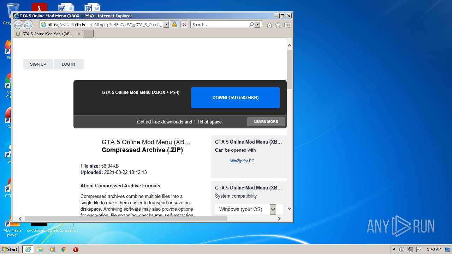The image size is (452, 254).
Task: Open Tools gear icon
Action: pos(287,25)
